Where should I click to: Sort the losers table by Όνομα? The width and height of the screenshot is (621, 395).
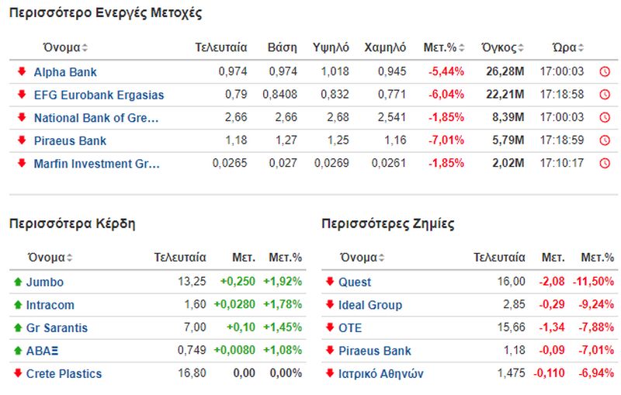tap(363, 258)
